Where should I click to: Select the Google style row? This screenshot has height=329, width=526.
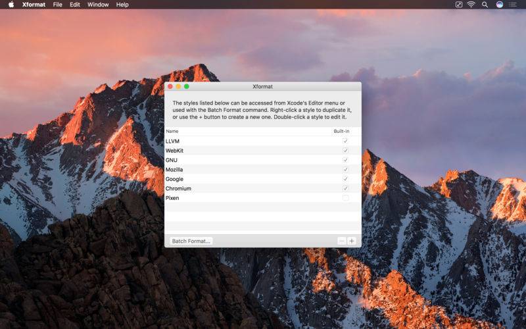(x=262, y=179)
